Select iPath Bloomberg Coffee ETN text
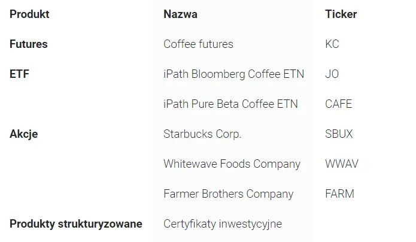The height and width of the screenshot is (242, 416). [x=233, y=74]
